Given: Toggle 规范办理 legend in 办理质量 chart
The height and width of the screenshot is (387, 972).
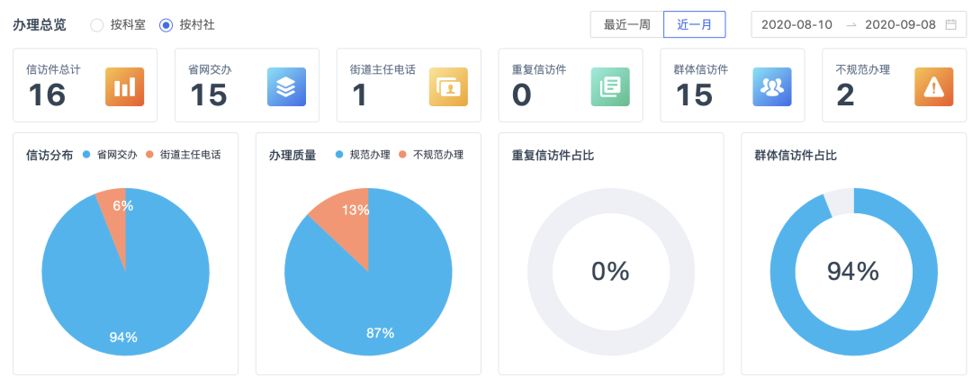Looking at the screenshot, I should (363, 155).
